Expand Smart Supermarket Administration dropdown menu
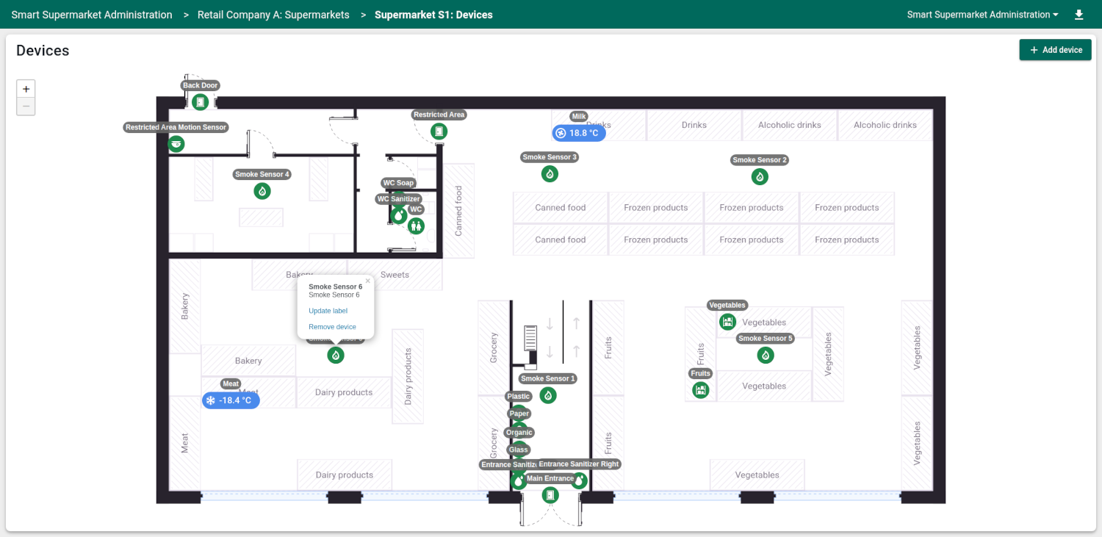The image size is (1102, 537). click(982, 15)
